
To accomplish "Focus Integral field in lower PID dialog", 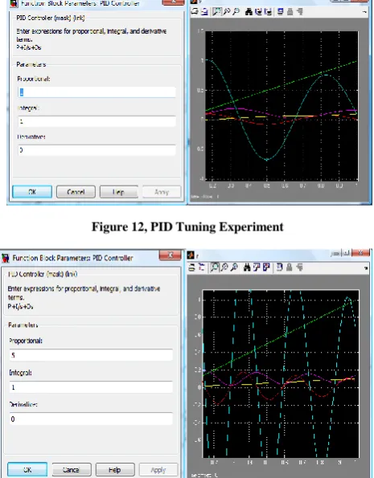I will 91,387.
